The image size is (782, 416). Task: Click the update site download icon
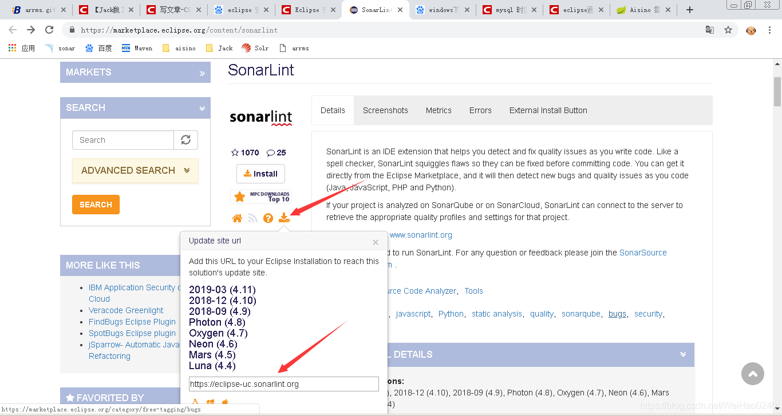point(284,218)
